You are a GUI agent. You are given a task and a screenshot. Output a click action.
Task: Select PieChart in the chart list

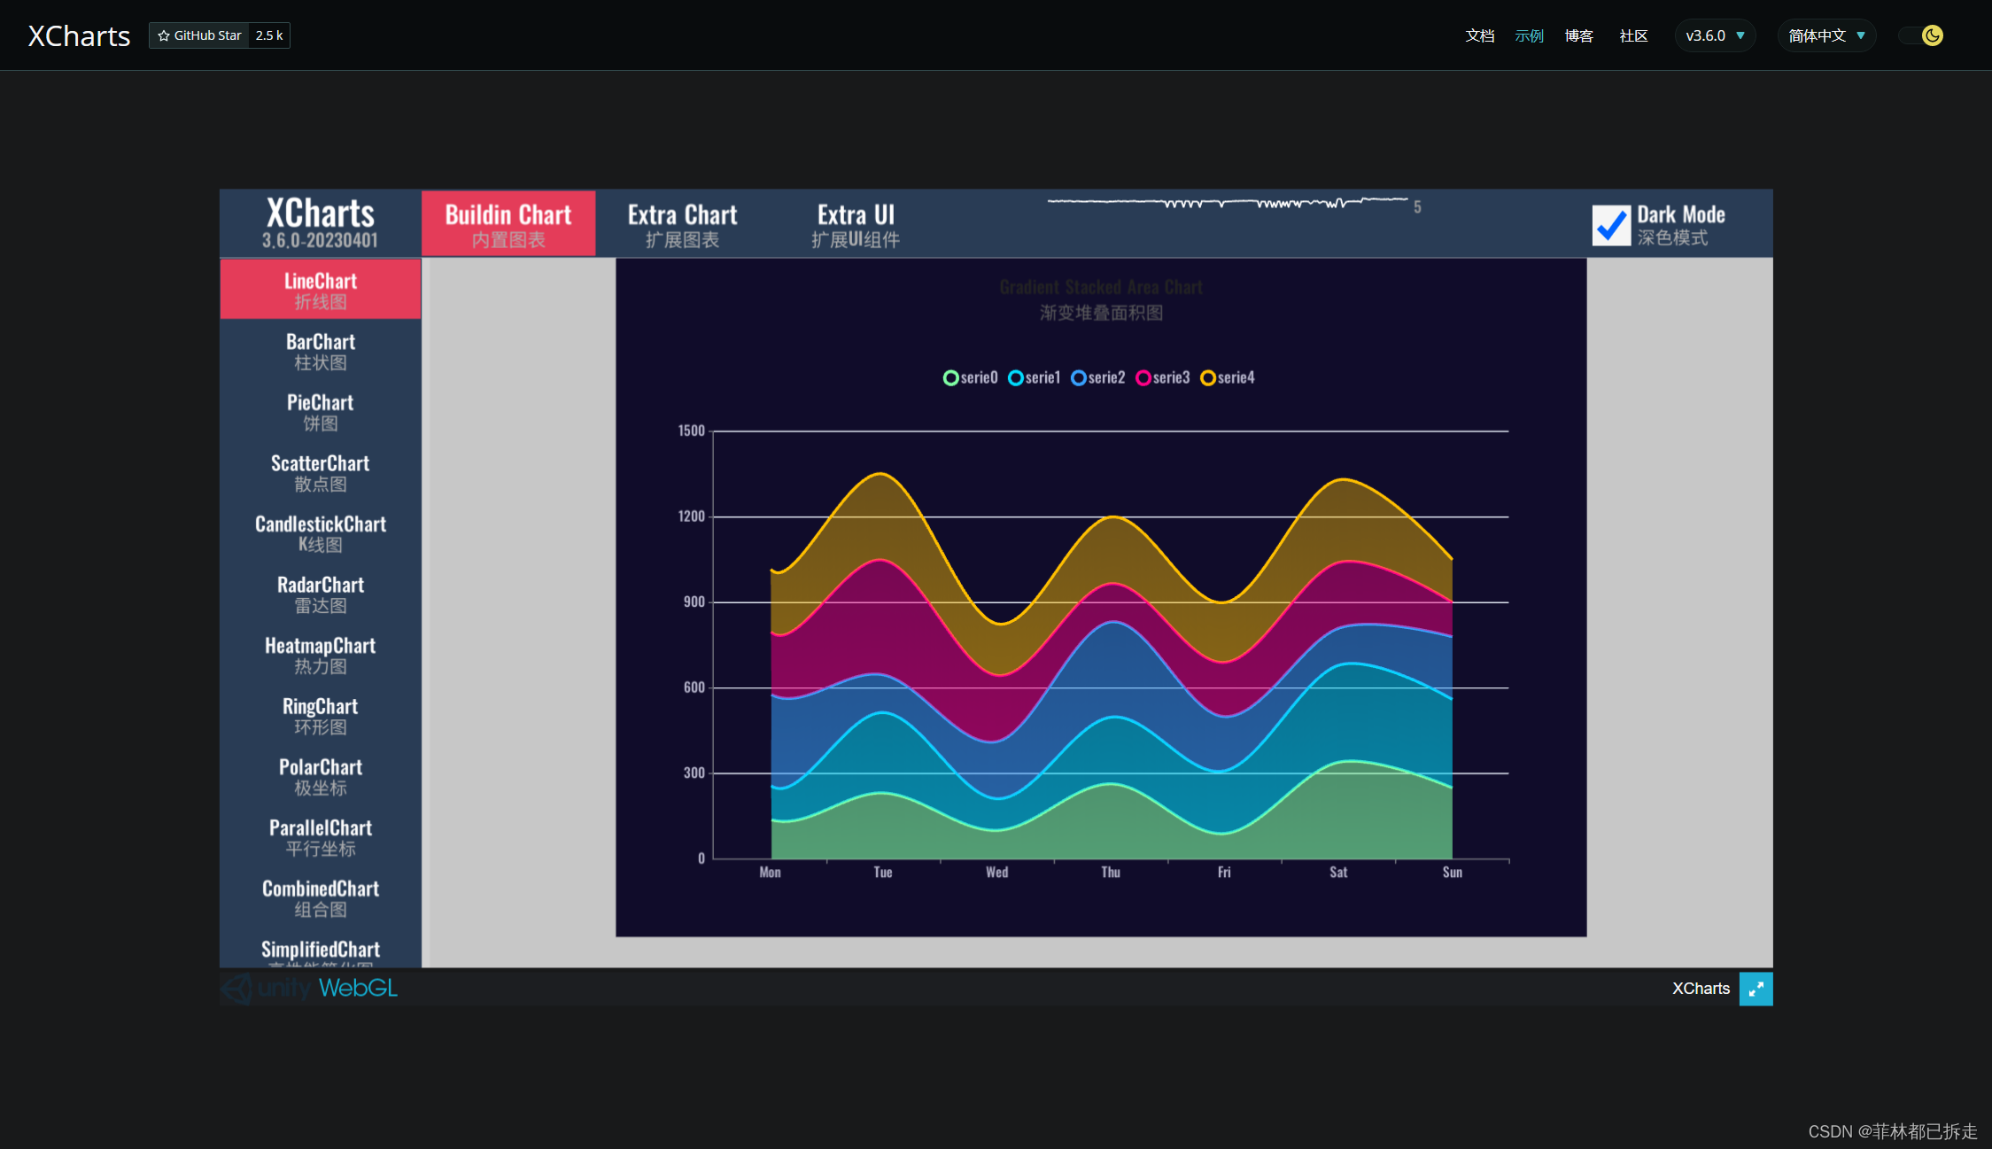[x=320, y=412]
